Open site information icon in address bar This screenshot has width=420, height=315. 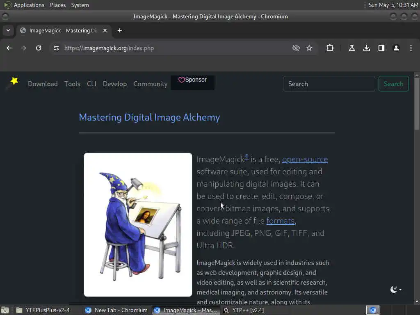click(x=56, y=48)
